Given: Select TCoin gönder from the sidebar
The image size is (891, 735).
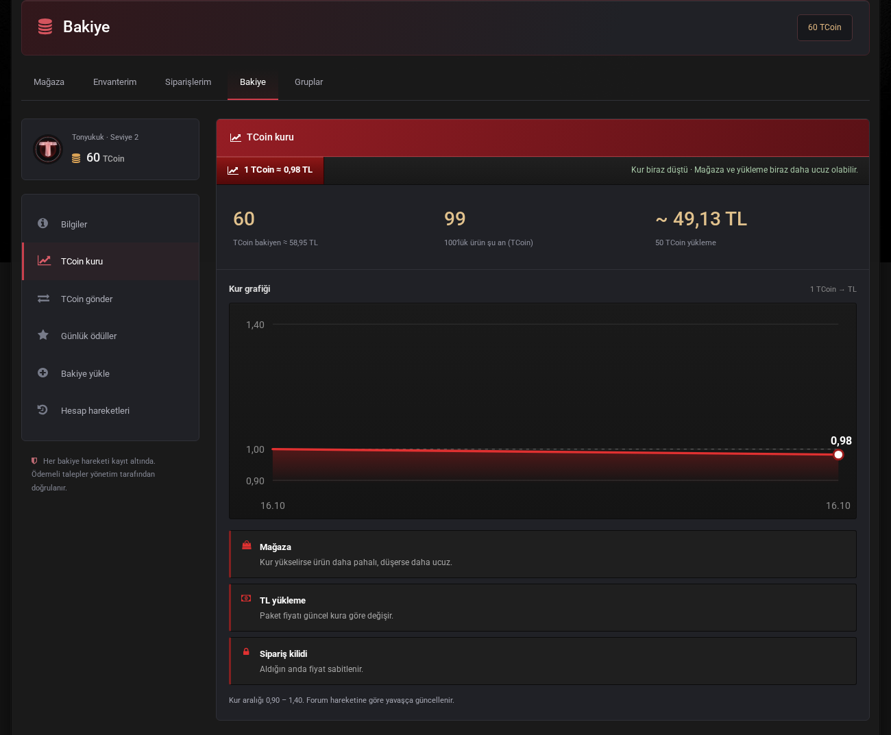Looking at the screenshot, I should point(110,299).
